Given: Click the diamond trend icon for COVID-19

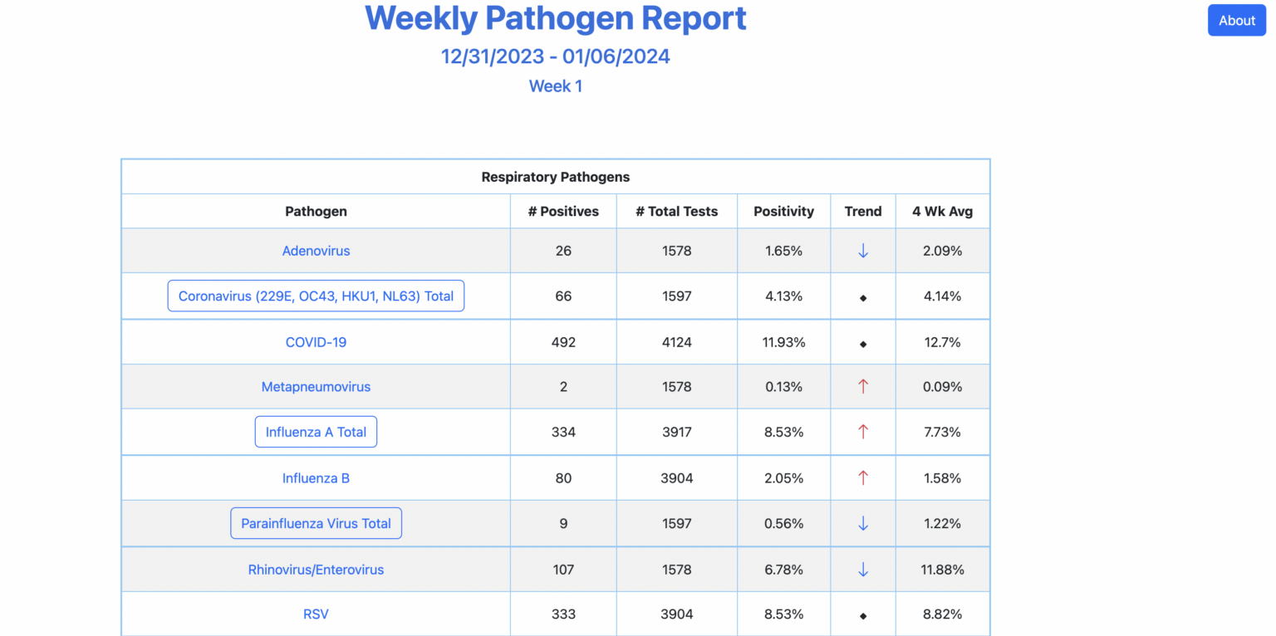Looking at the screenshot, I should tap(862, 341).
